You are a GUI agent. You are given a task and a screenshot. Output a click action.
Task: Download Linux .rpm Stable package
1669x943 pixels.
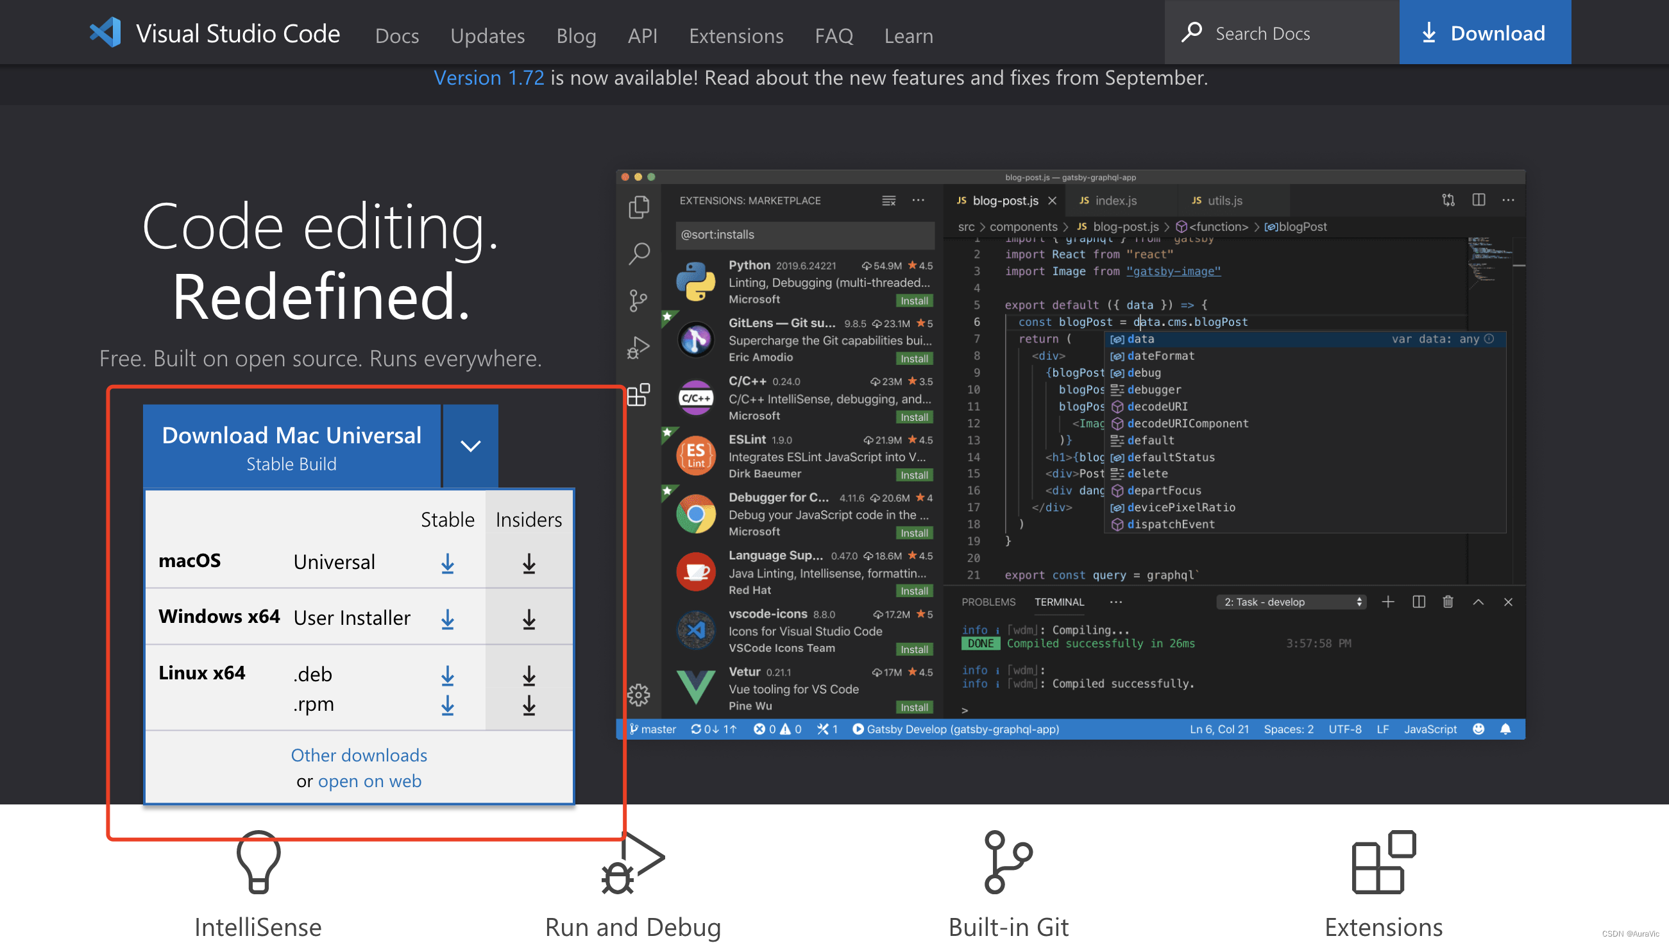pos(448,704)
